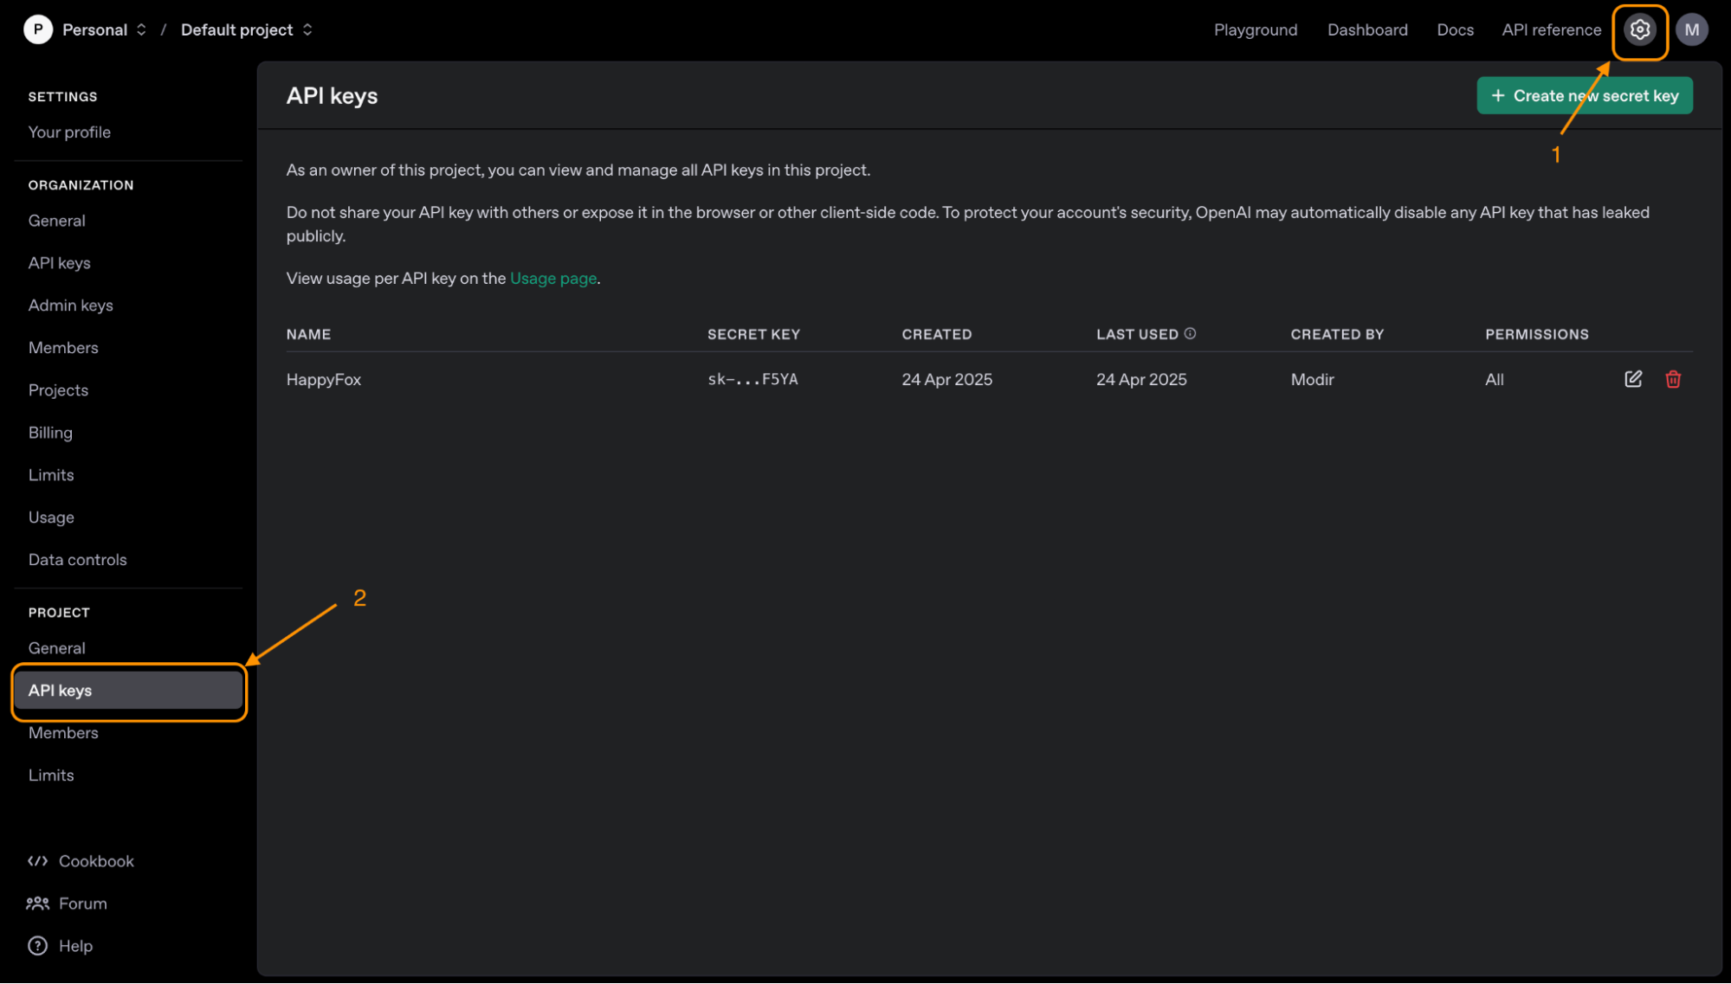Edit the HappyFox API key
Screen dimensions: 1731x984
click(1633, 379)
